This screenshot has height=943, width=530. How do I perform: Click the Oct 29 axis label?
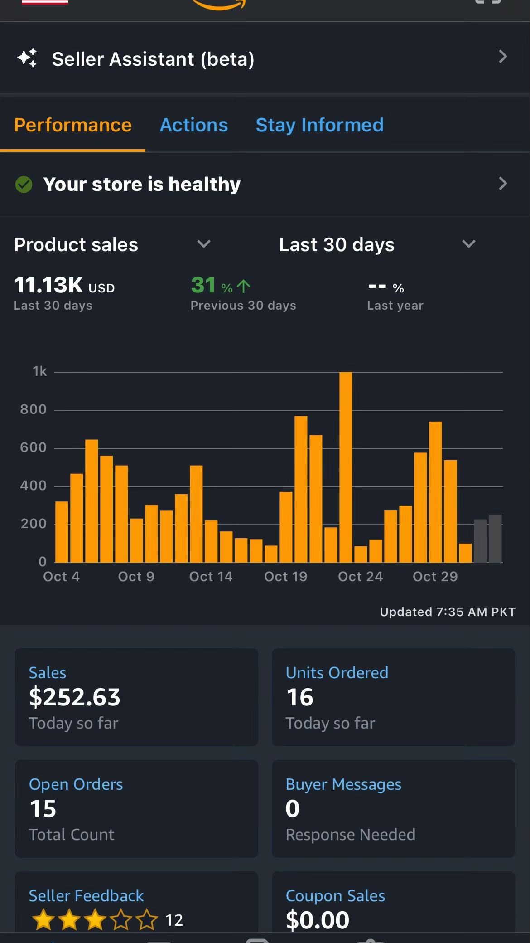point(435,577)
